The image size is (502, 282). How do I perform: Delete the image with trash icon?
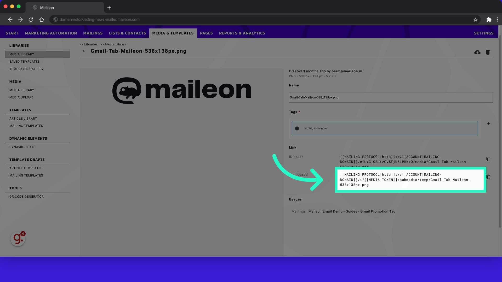(488, 52)
